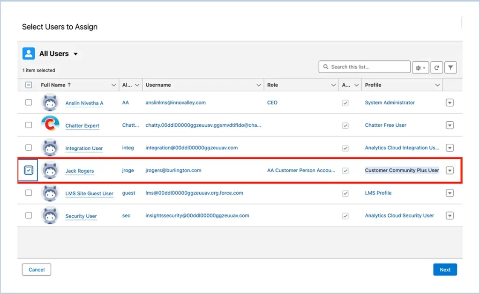Select the Anslin Nivetha A row checkbox
Screen dimensions: 480x294
[29, 103]
